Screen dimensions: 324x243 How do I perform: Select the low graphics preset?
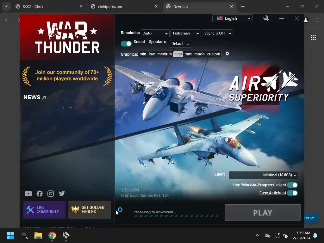click(x=152, y=54)
